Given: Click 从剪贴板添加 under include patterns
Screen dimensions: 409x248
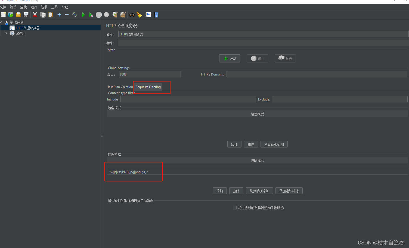Looking at the screenshot, I should pos(274,145).
